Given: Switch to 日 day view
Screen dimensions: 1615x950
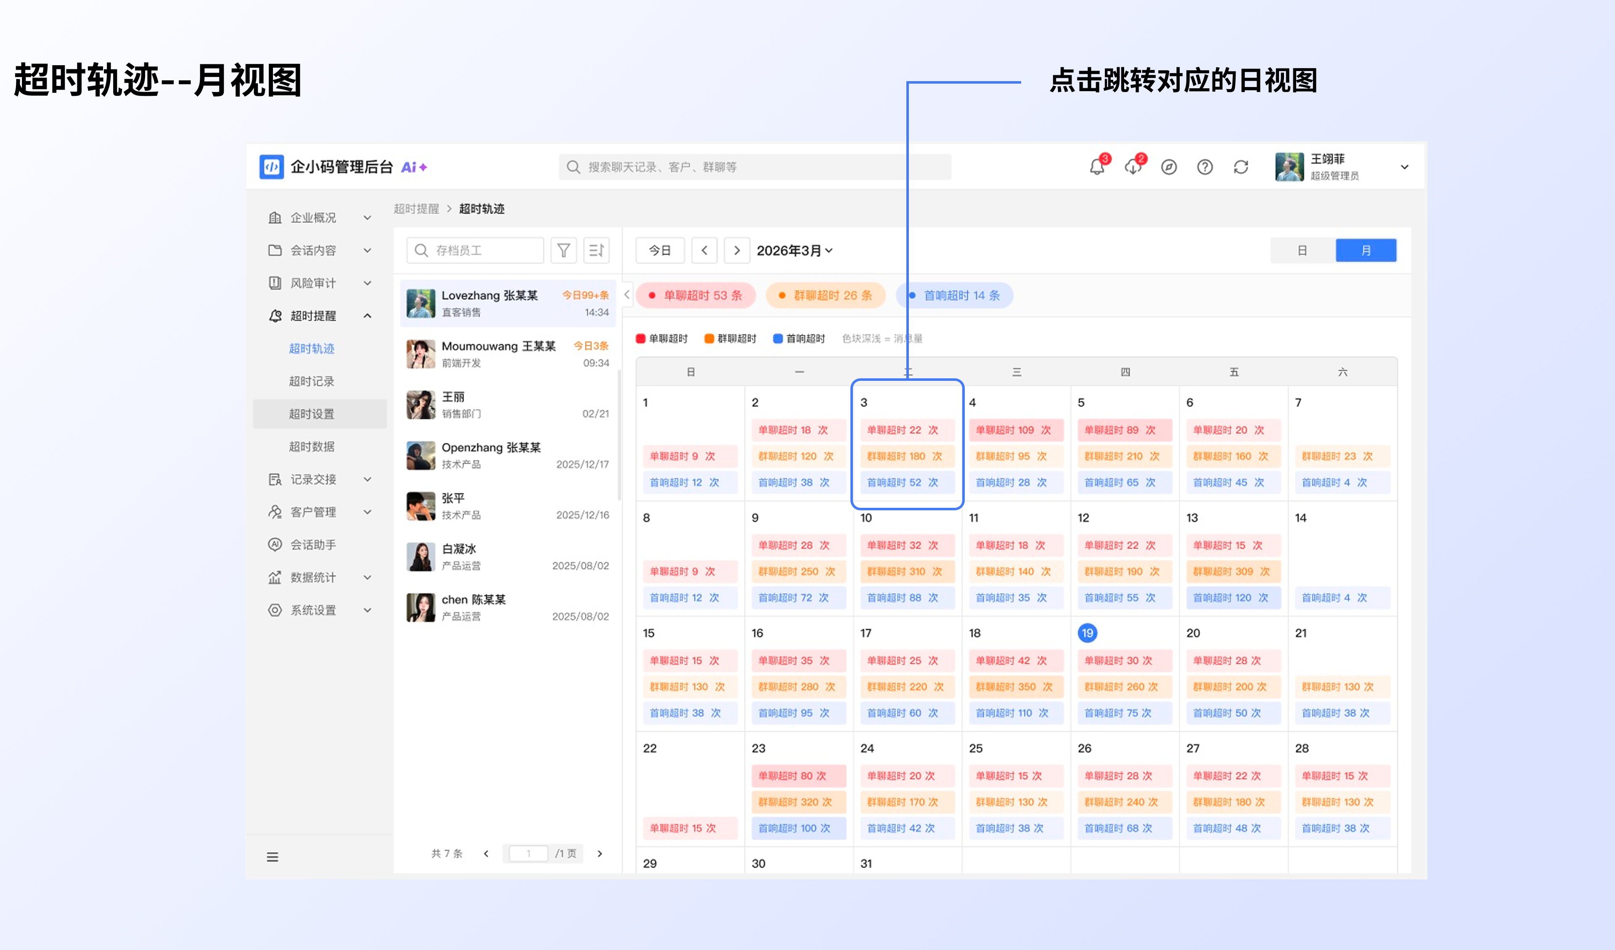Looking at the screenshot, I should [x=1302, y=251].
